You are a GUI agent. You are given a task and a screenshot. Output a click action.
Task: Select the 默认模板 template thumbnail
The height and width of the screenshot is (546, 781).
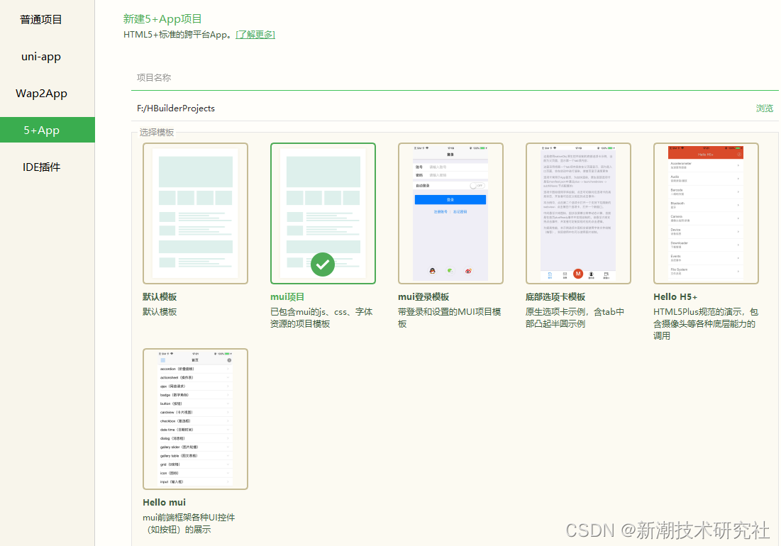point(195,213)
